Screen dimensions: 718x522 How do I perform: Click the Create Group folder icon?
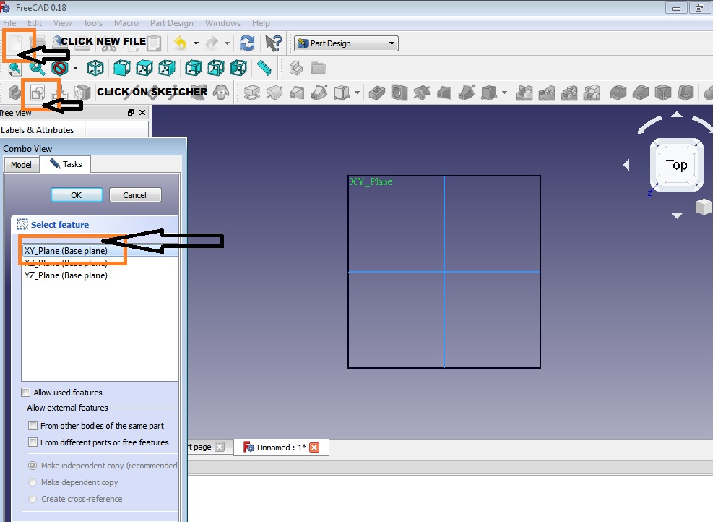[319, 68]
